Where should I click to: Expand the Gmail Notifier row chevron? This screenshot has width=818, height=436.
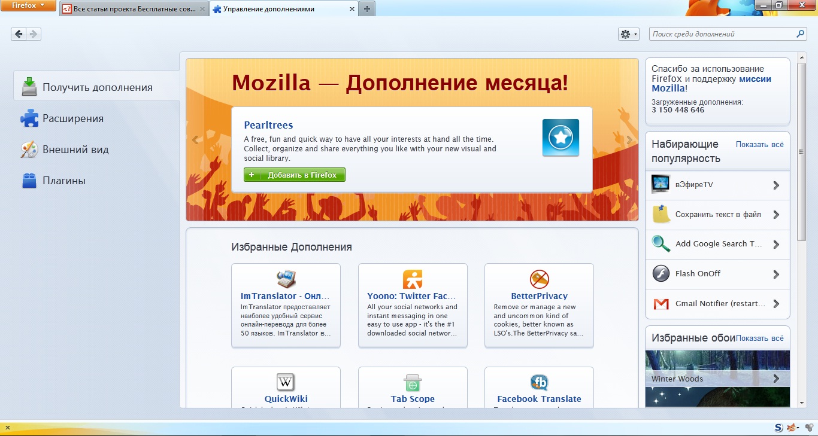coord(776,304)
